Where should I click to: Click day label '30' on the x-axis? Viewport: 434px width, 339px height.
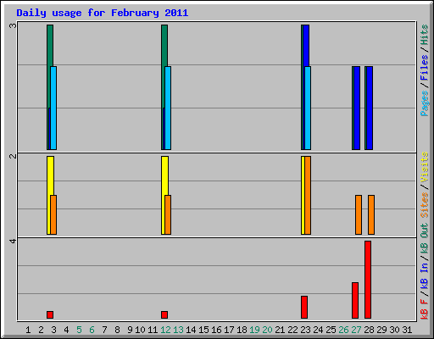394,330
